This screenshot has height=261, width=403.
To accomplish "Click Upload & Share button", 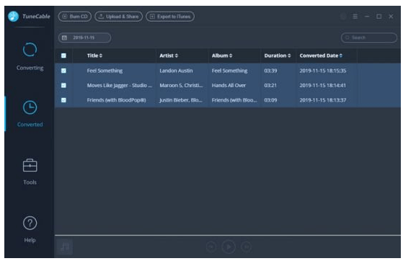I will click(x=118, y=17).
